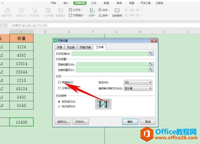Image resolution: width=200 pixels, height=144 pixels.
Task: Click the 打印(P)... button
Action: (x=80, y=122)
